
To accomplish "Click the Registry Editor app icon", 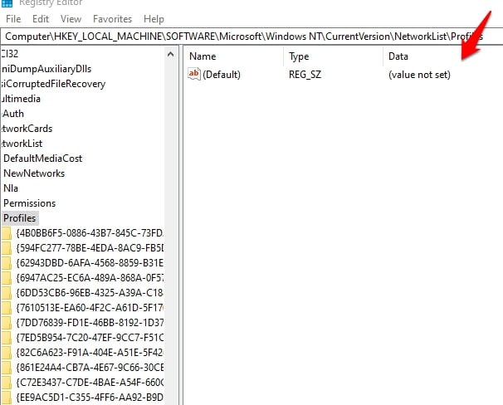I will pos(7,2).
